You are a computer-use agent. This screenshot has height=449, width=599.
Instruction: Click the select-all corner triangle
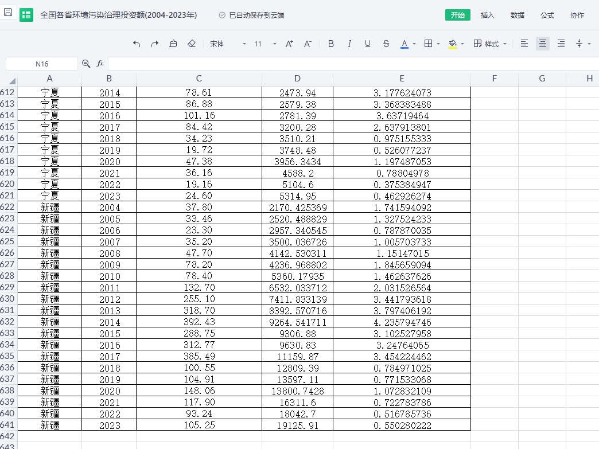coord(12,80)
